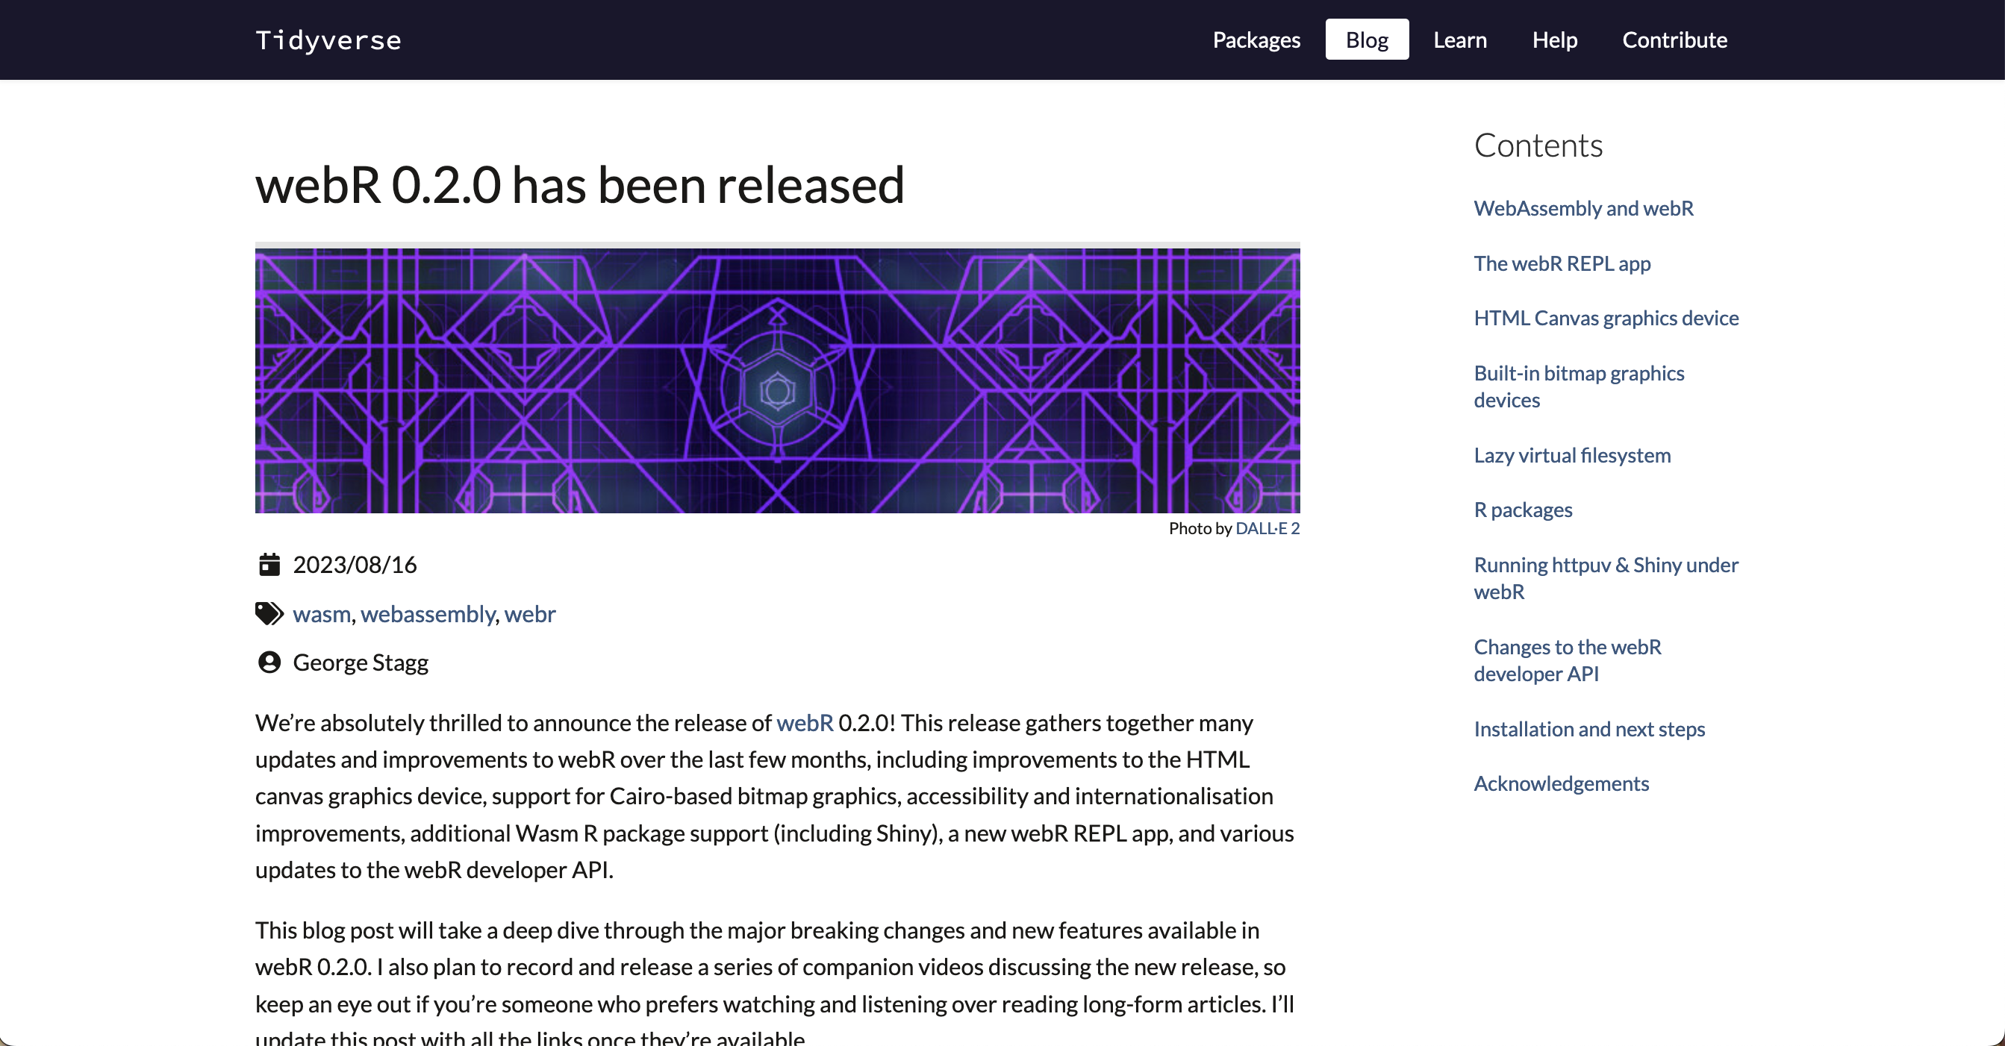Click the author person icon
Viewport: 2005px width, 1046px height.
coord(269,663)
